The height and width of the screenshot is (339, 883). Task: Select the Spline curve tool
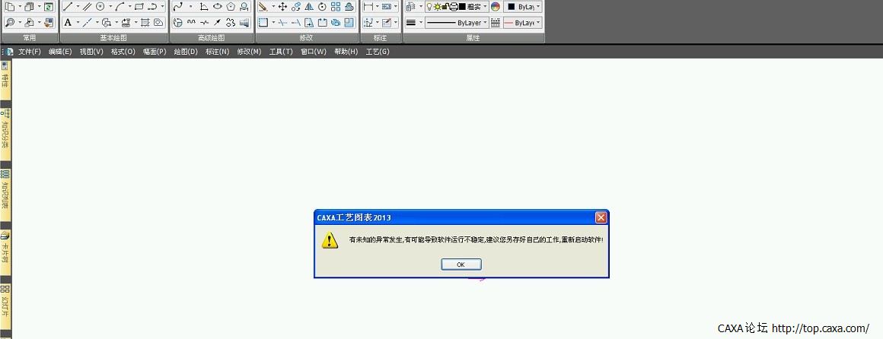177,7
